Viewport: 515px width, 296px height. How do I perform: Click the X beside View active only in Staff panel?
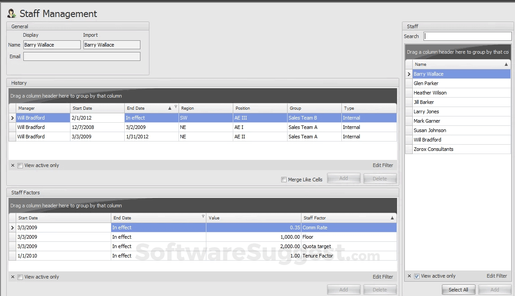[409, 276]
